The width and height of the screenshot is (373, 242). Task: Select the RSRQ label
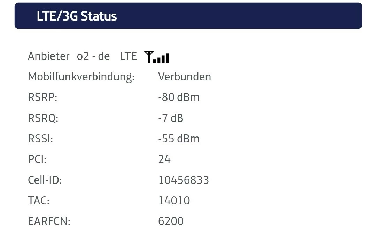pos(43,118)
